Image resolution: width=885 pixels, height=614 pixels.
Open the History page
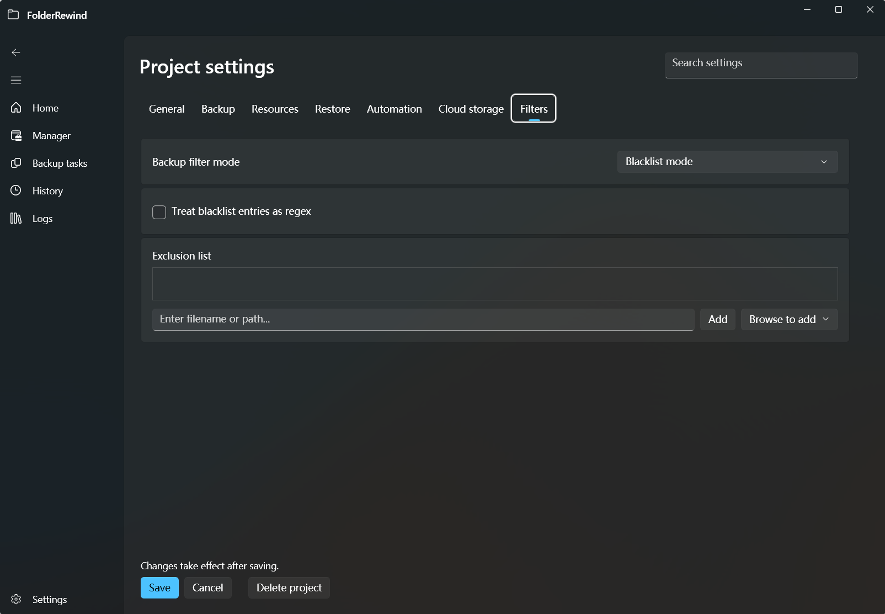(62, 191)
